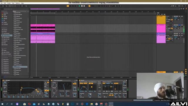
Task: Select the Sounds category icon
Action: (x=2, y=30)
